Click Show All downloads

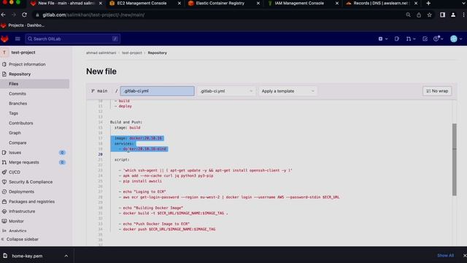445,256
